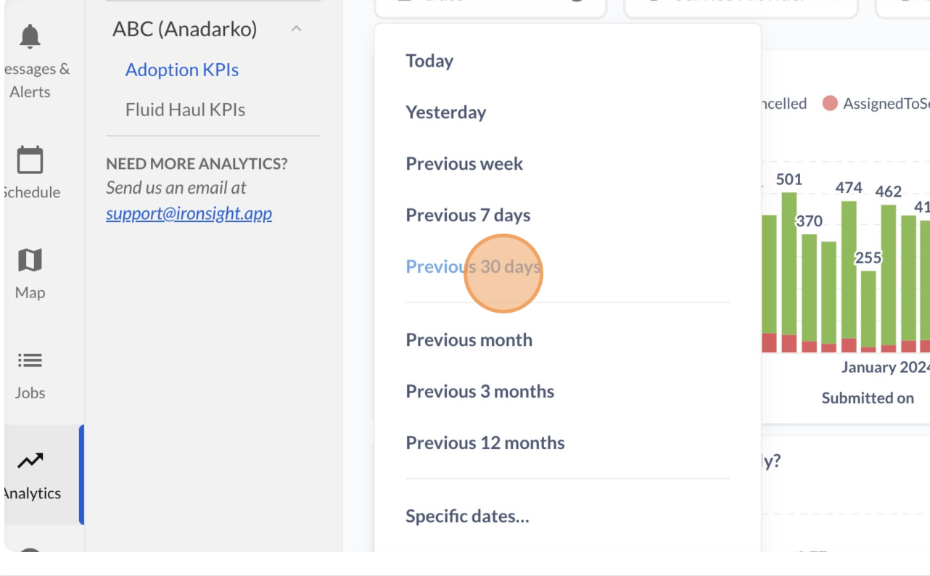The image size is (930, 576).
Task: Select "Today" from the date menu
Action: [x=428, y=61]
